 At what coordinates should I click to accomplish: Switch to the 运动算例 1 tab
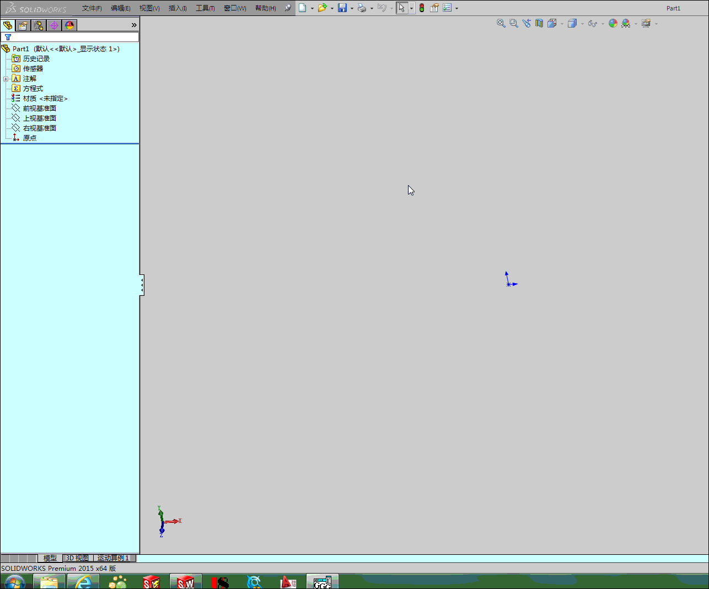pos(114,558)
